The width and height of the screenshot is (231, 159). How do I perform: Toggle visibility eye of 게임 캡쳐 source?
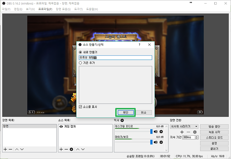[61, 127]
